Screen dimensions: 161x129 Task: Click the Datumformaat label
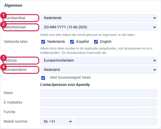click(15, 27)
